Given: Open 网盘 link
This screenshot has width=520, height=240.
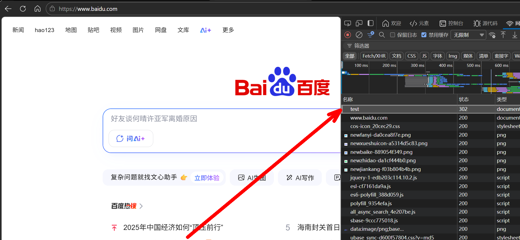Looking at the screenshot, I should pyautogui.click(x=161, y=30).
